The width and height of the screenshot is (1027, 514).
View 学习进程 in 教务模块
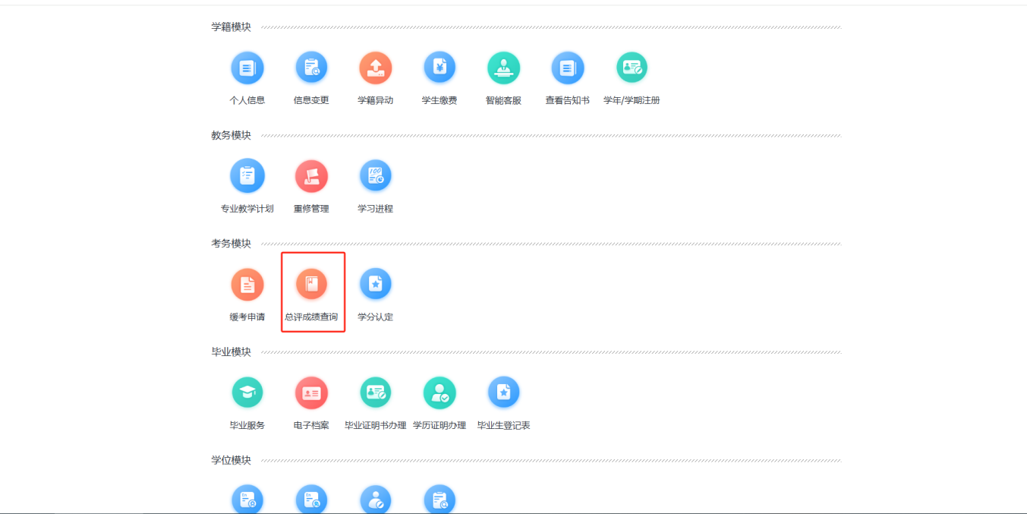pyautogui.click(x=375, y=176)
